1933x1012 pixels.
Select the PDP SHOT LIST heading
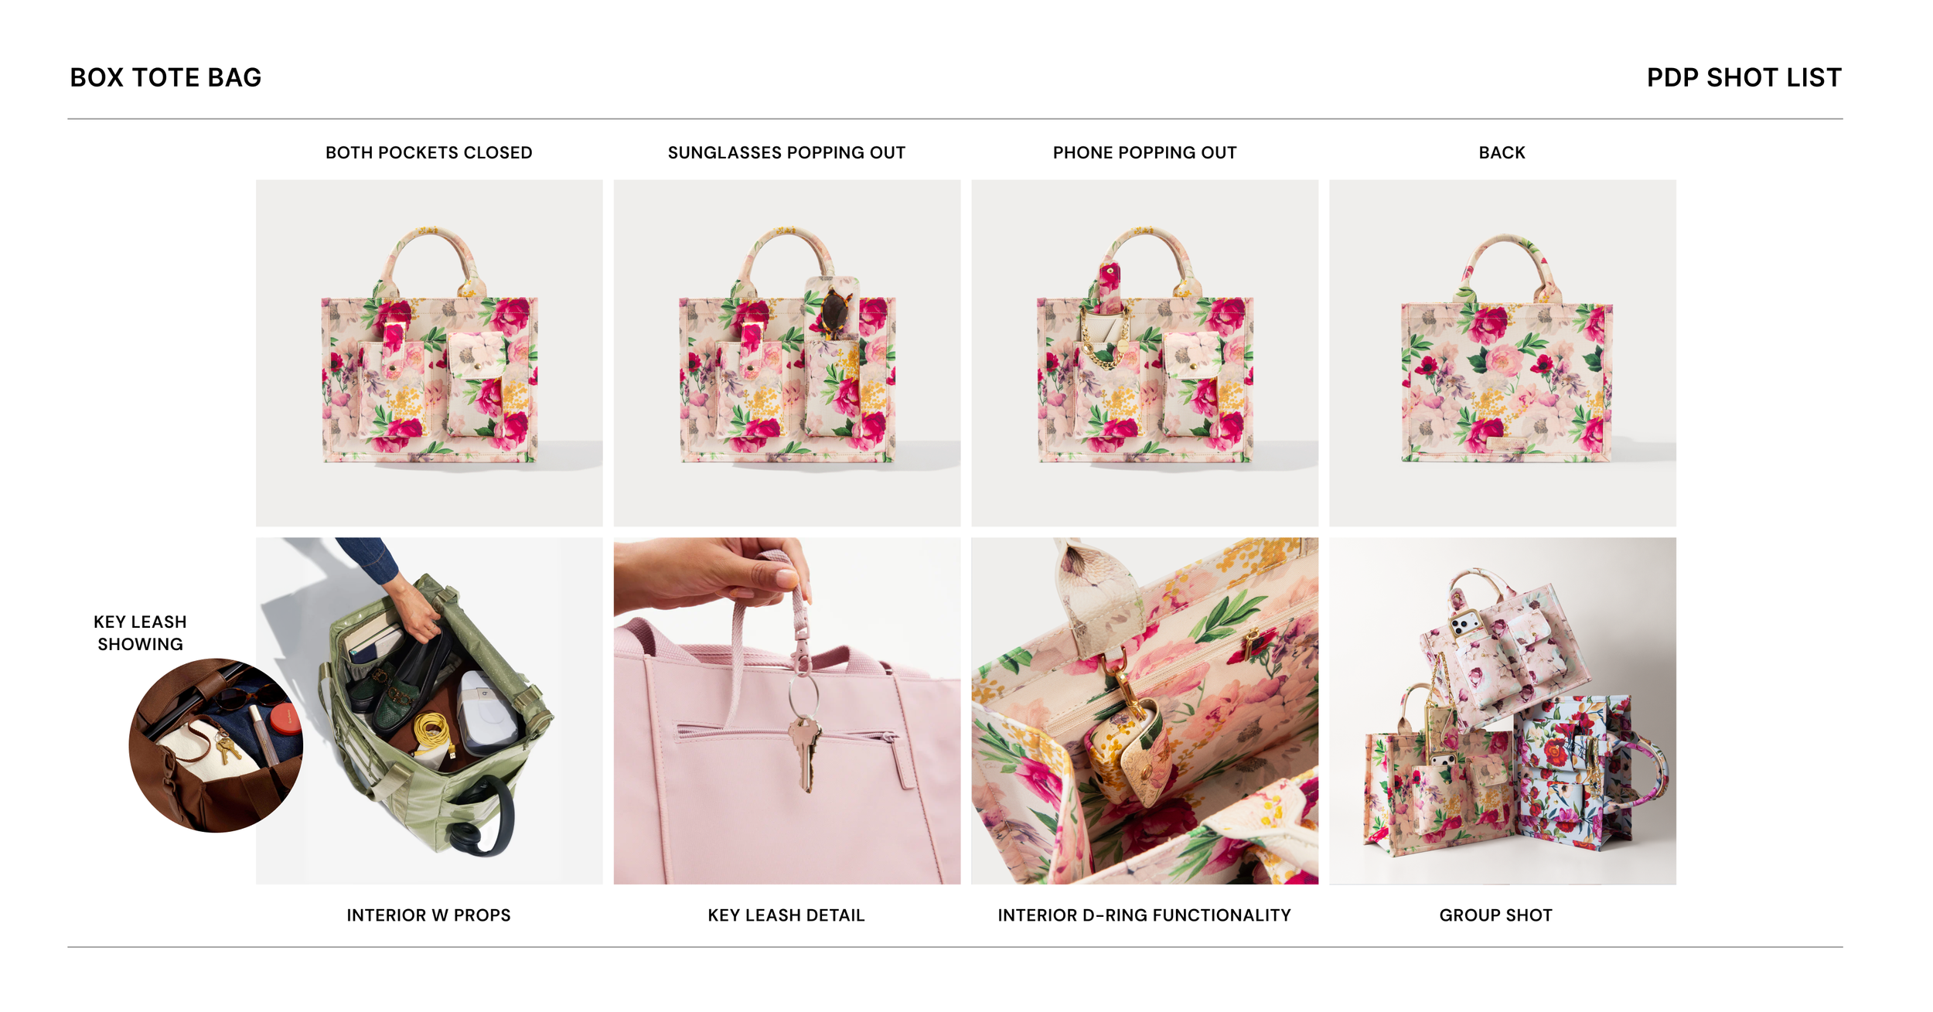[x=1744, y=77]
